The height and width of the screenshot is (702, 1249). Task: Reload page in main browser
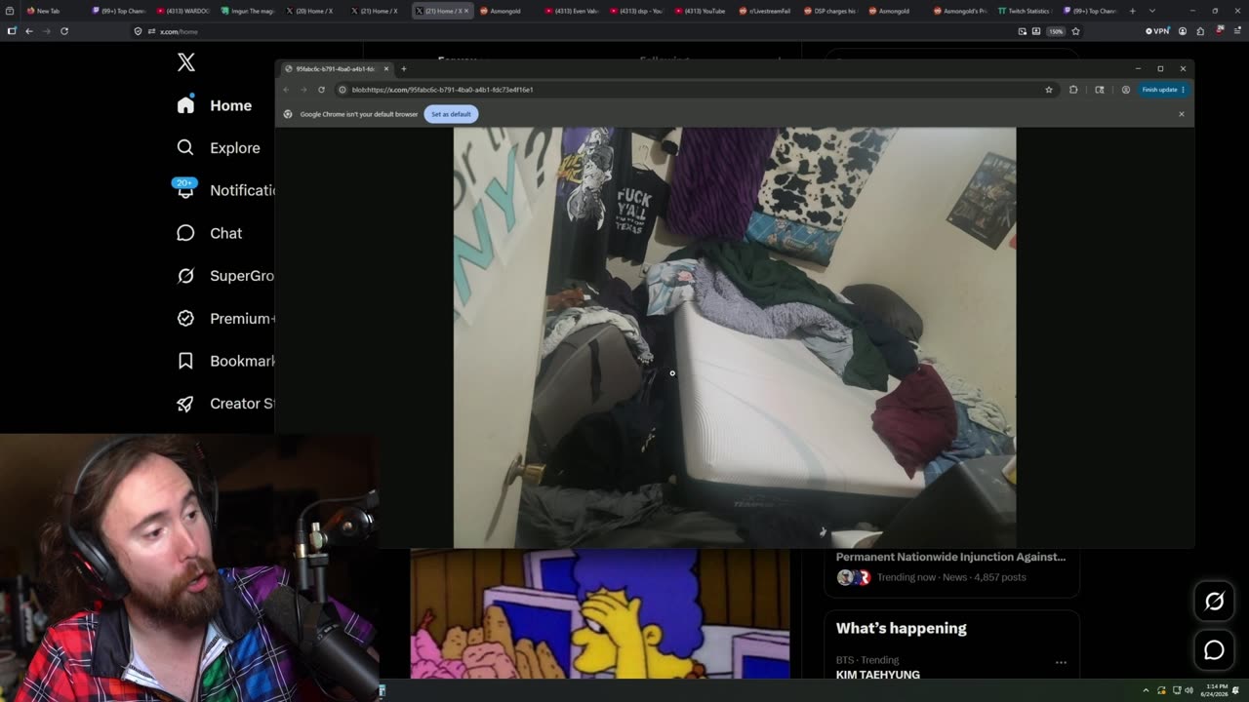click(x=64, y=31)
